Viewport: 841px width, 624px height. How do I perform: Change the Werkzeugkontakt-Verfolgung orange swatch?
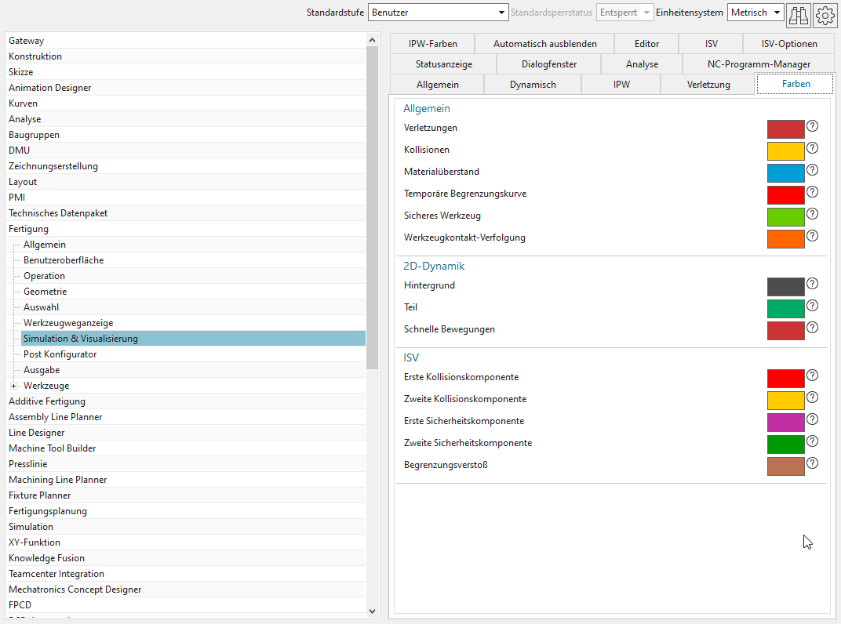(x=786, y=239)
